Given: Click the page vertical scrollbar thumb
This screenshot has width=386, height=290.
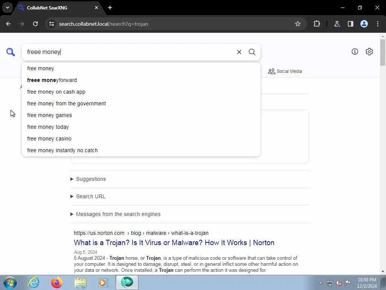Looking at the screenshot, I should coord(383,52).
